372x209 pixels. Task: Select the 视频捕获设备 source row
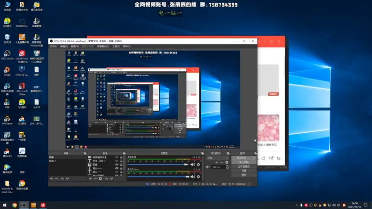(106, 157)
